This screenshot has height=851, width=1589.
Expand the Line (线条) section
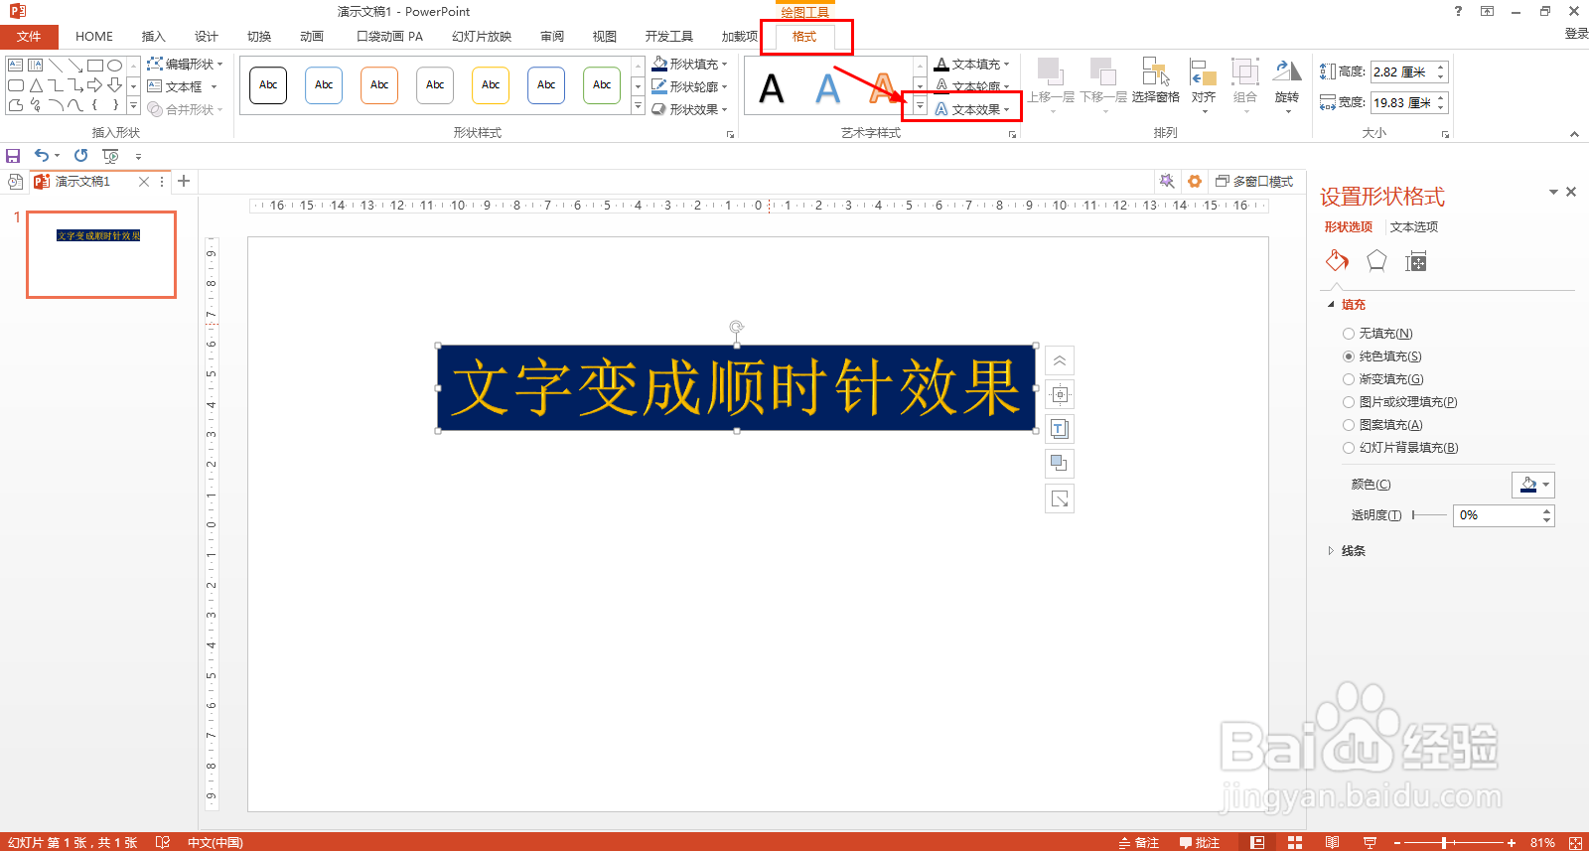pos(1348,551)
